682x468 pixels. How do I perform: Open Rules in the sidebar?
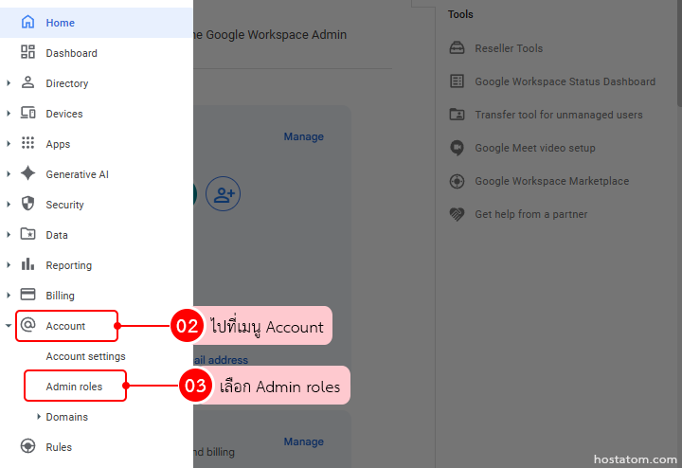pyautogui.click(x=59, y=447)
